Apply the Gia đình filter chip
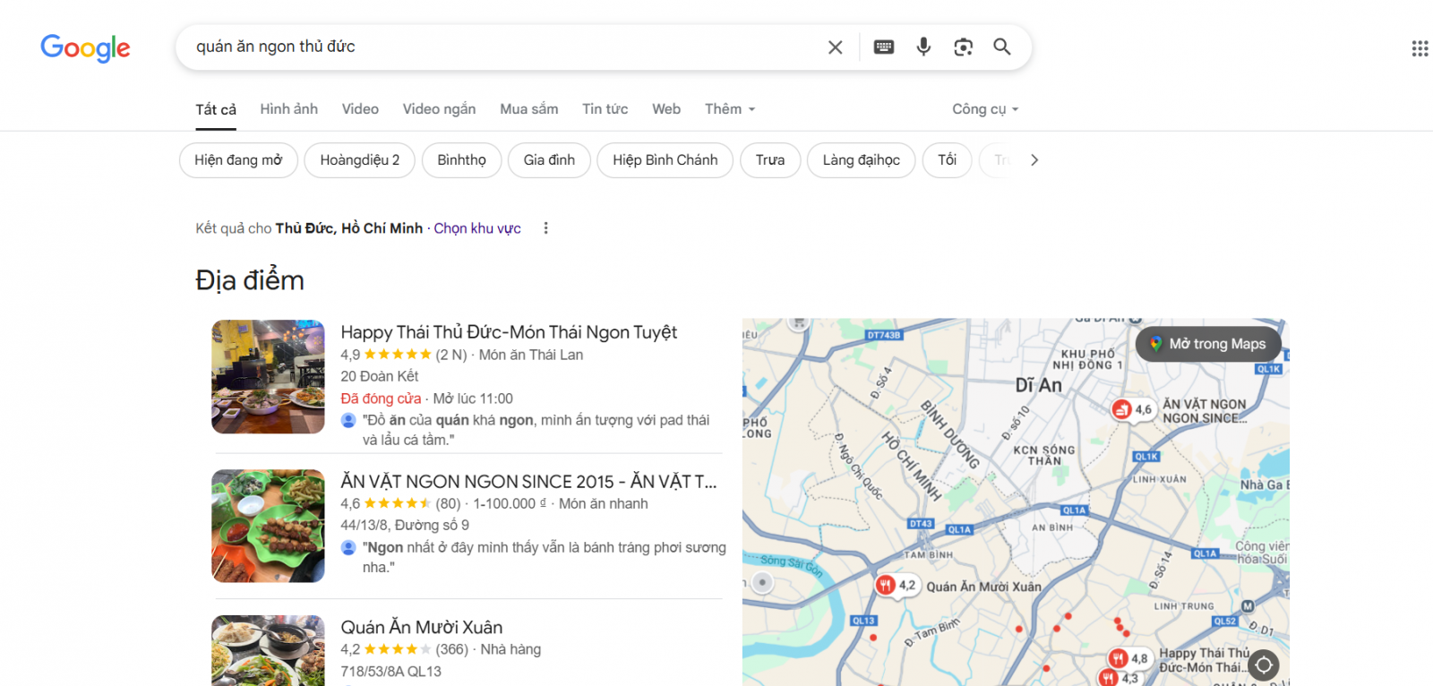 pos(549,160)
